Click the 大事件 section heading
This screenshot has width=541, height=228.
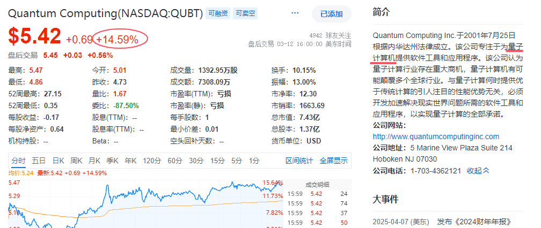click(x=386, y=199)
